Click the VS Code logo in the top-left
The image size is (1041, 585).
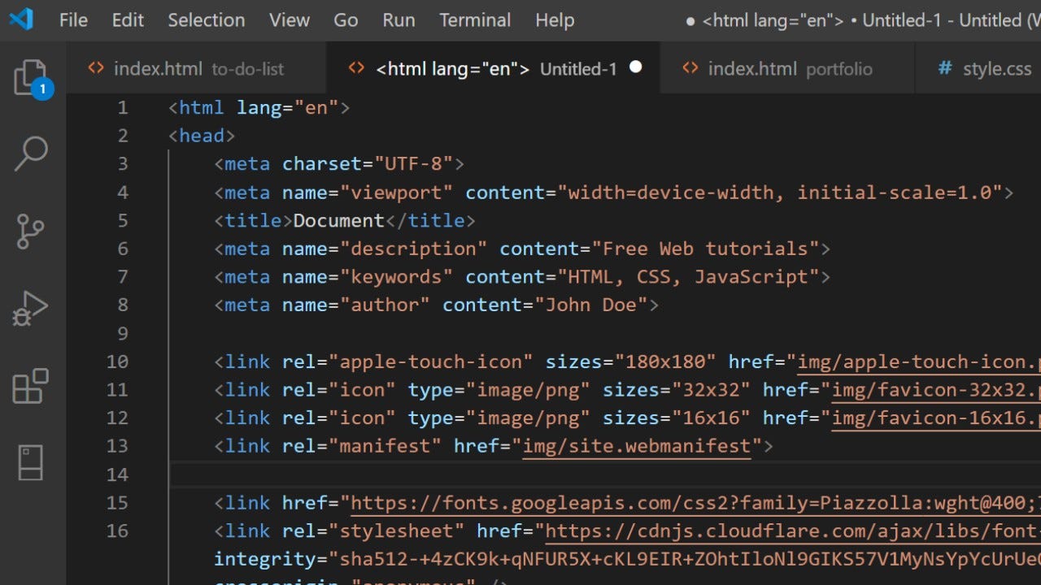(20, 19)
